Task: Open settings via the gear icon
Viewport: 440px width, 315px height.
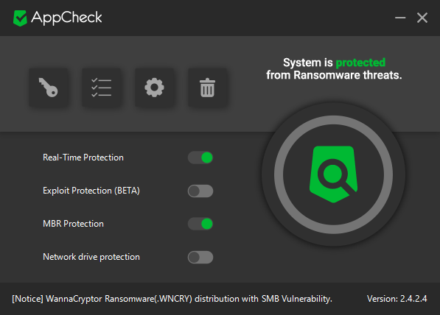Action: [x=154, y=88]
